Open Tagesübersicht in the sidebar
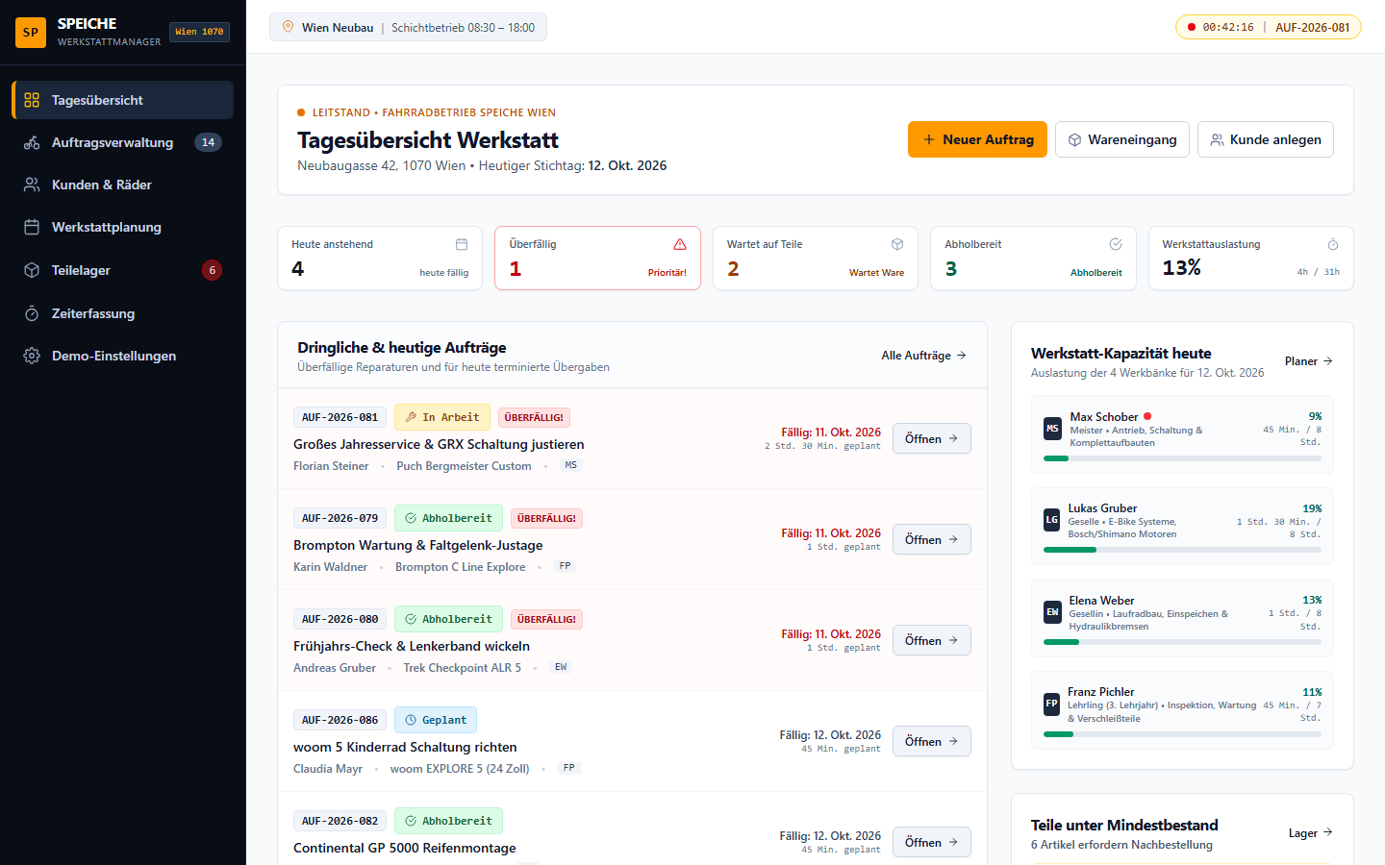This screenshot has width=1385, height=865. pyautogui.click(x=123, y=100)
